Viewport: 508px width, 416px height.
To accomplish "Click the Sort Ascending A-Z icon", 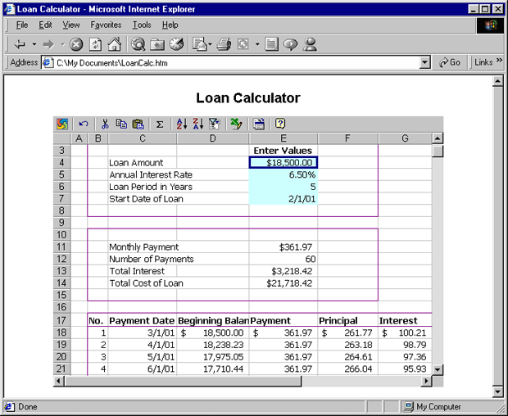I will pyautogui.click(x=182, y=124).
